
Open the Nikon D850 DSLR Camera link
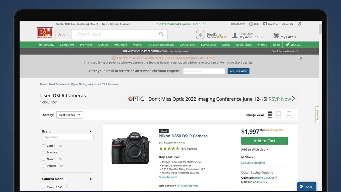183,136
